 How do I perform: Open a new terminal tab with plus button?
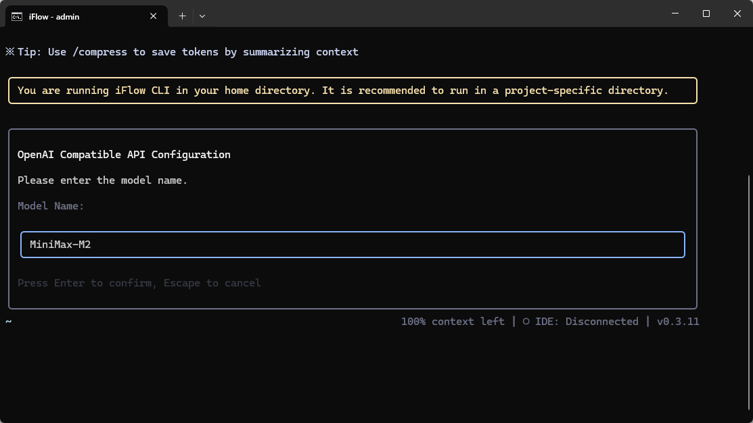[182, 16]
